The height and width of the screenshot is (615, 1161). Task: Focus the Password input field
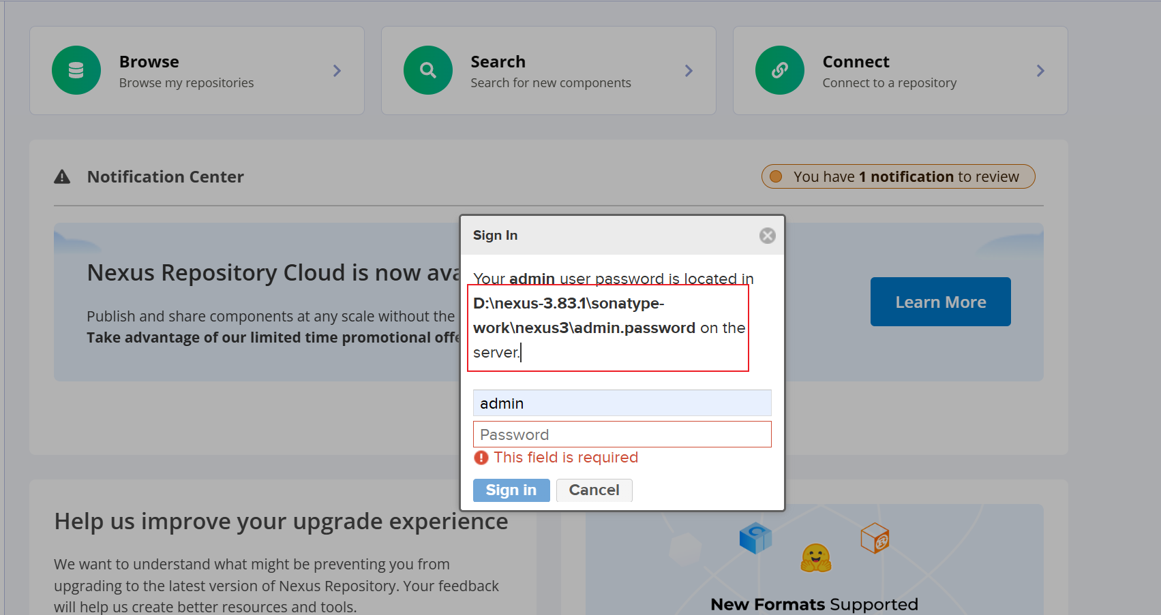coord(622,435)
